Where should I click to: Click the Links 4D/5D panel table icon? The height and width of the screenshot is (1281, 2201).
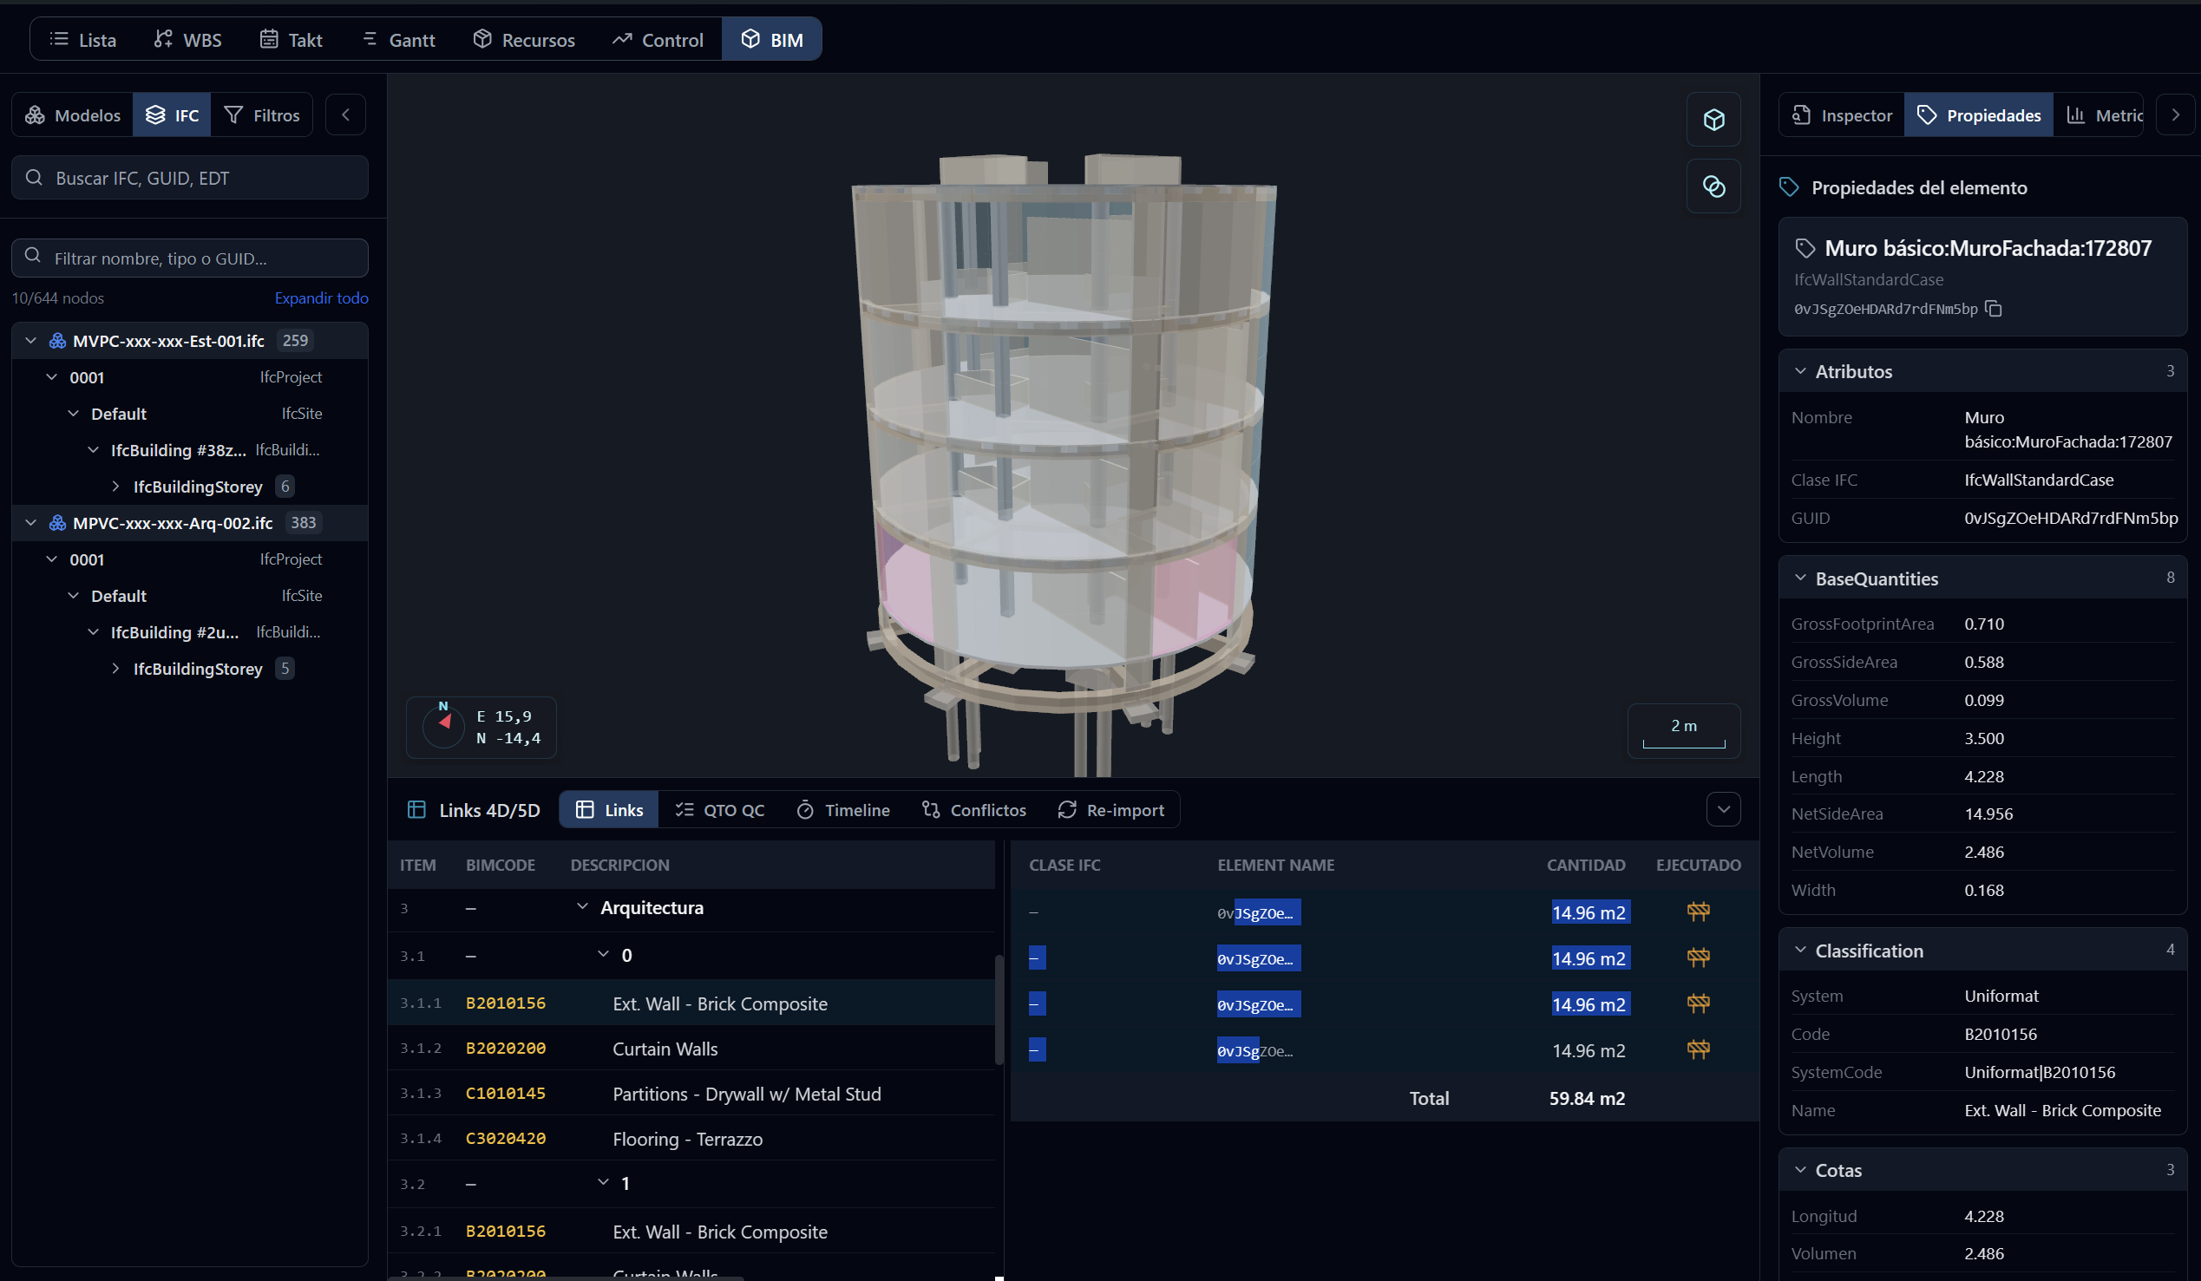click(417, 810)
